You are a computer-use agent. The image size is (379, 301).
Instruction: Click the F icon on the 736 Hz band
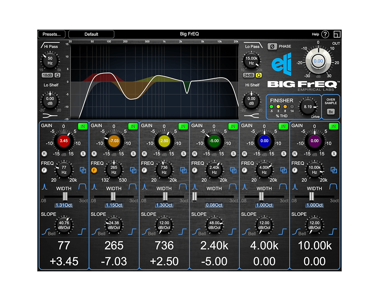click(x=145, y=170)
